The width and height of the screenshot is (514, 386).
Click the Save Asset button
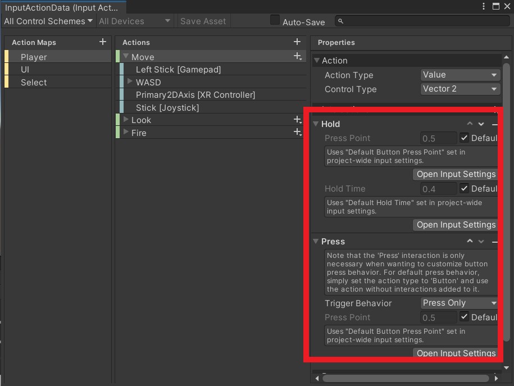tap(203, 21)
